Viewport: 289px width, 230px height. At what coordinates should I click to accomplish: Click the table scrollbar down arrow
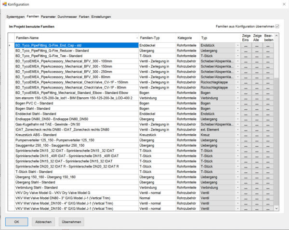pyautogui.click(x=276, y=208)
